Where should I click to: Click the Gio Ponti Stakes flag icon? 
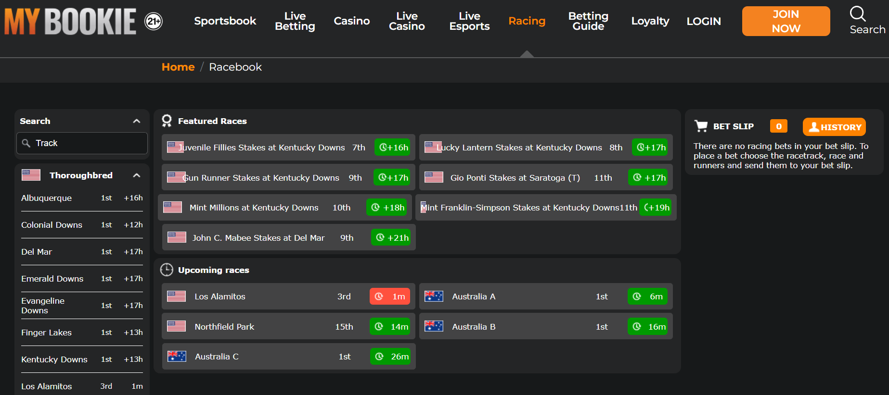coord(434,177)
